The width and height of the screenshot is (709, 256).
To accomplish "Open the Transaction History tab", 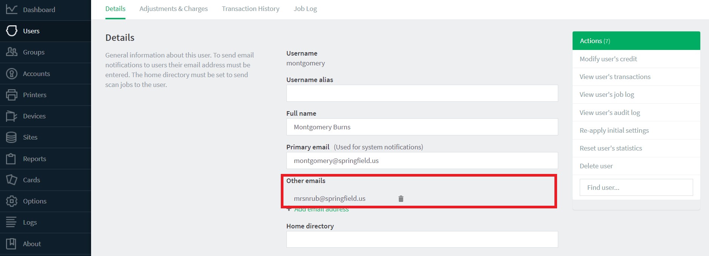I will point(251,9).
